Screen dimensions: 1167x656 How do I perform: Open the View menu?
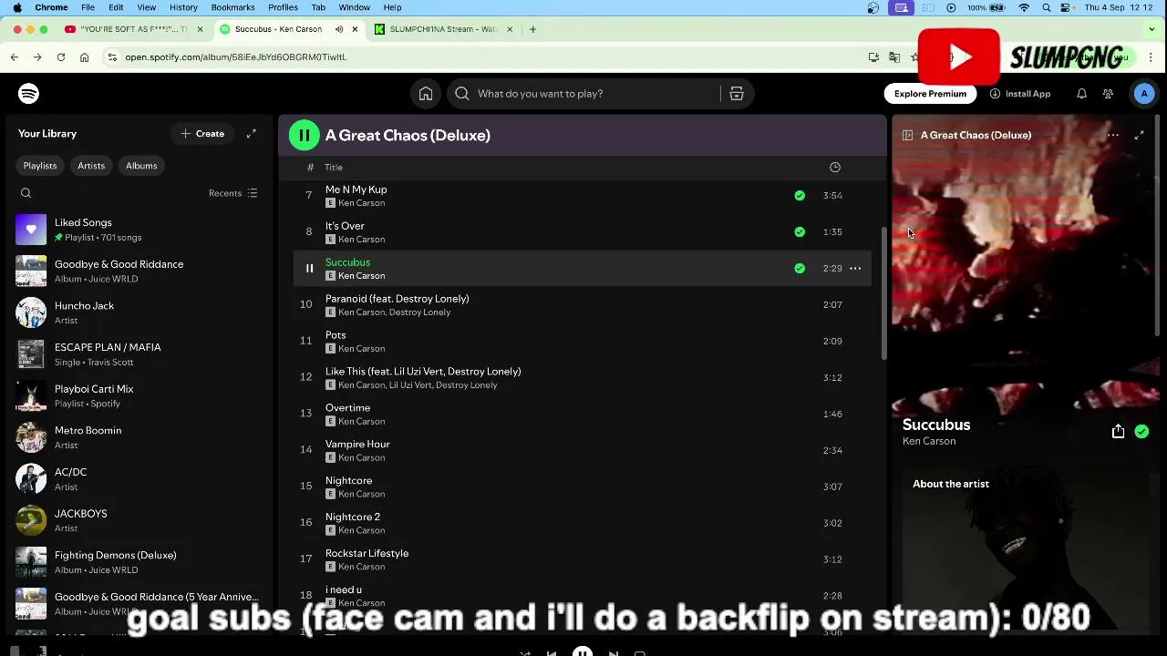coord(146,7)
